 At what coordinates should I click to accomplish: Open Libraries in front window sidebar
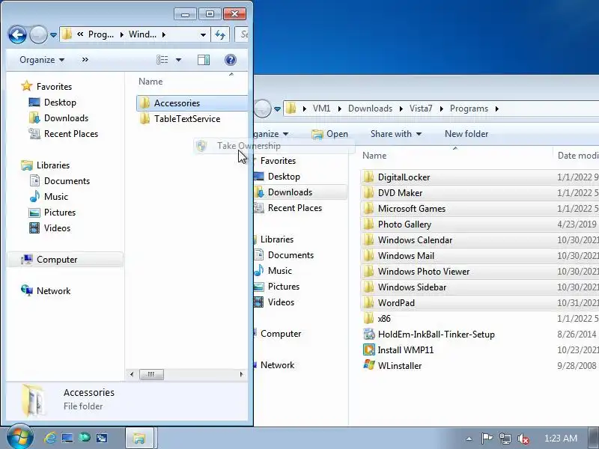pos(53,165)
